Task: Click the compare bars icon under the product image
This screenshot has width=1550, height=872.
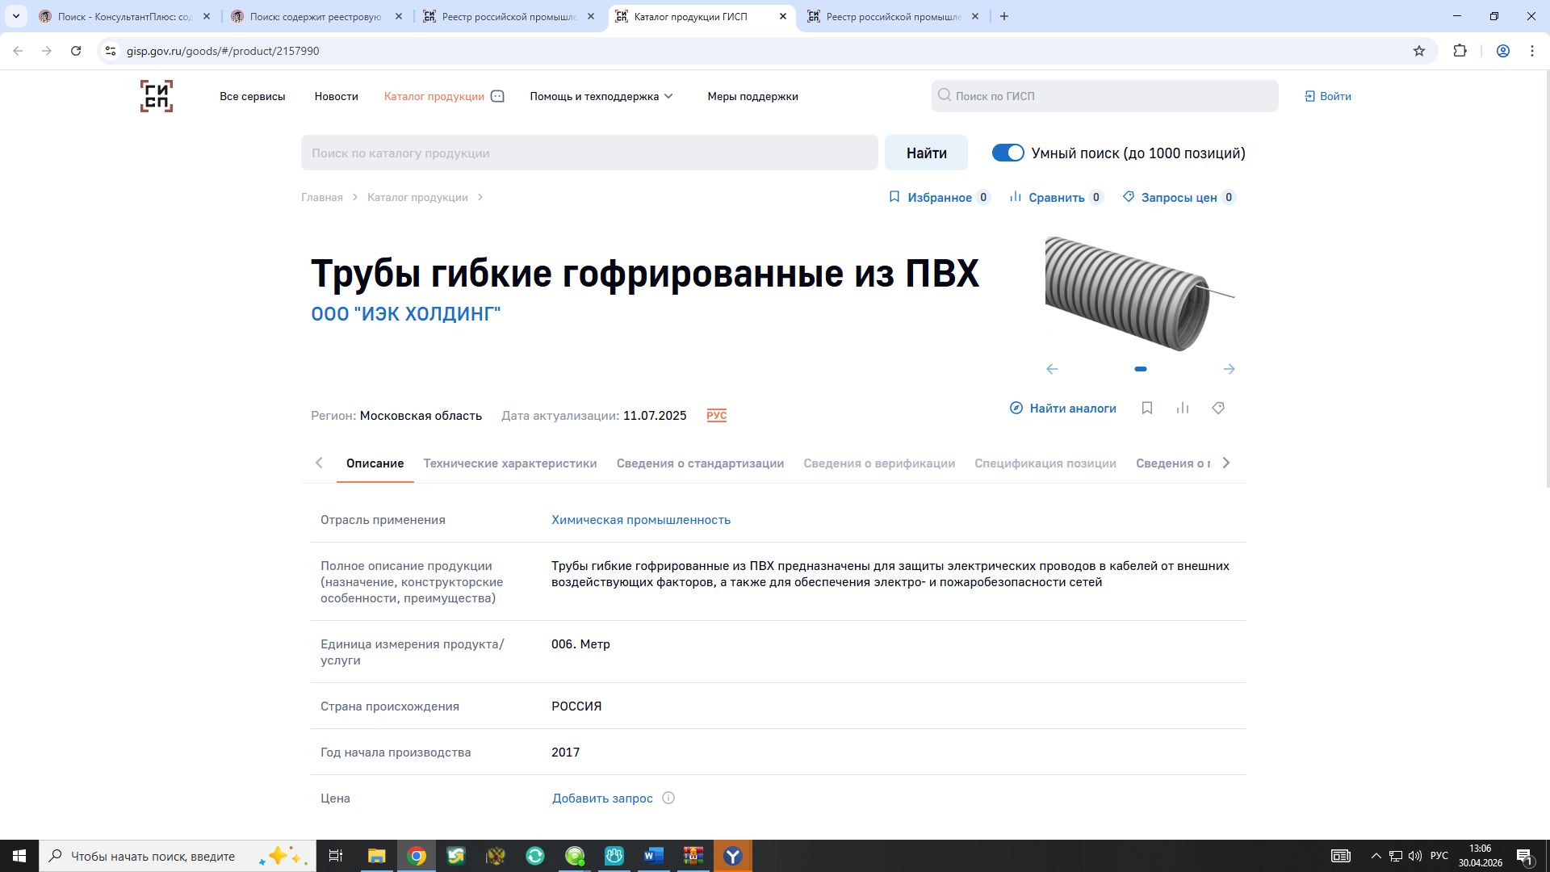Action: [x=1183, y=408]
